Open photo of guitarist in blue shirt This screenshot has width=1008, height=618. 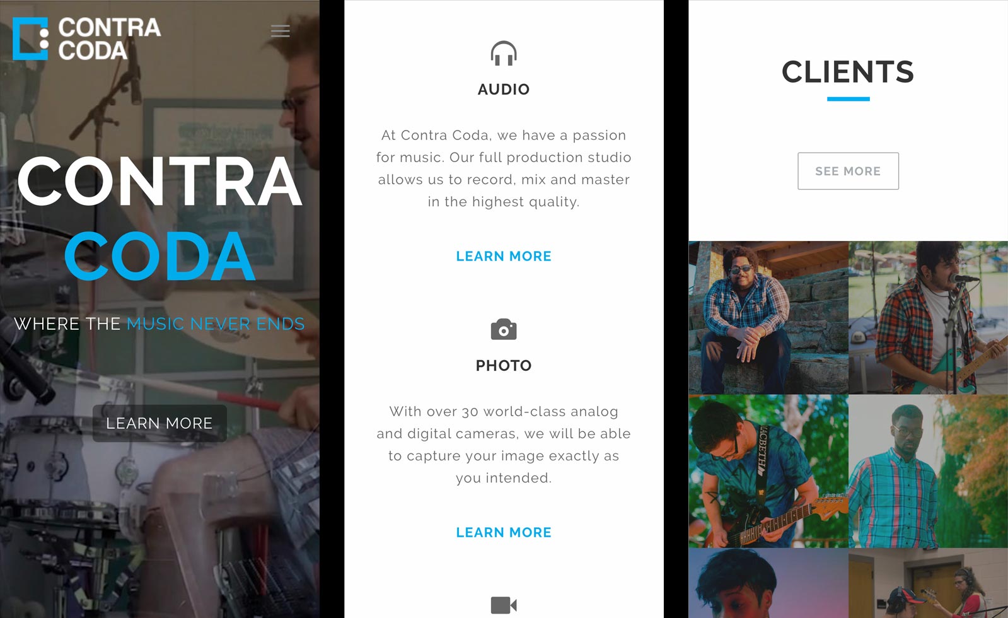[x=768, y=471]
